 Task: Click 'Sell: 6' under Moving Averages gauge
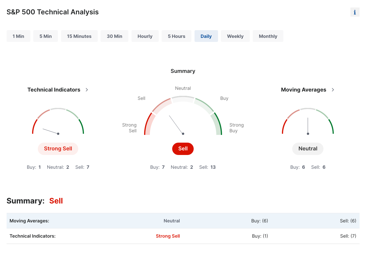[x=318, y=167]
